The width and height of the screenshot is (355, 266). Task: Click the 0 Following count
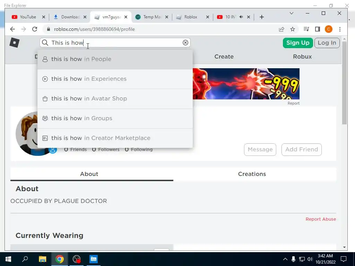[139, 150]
